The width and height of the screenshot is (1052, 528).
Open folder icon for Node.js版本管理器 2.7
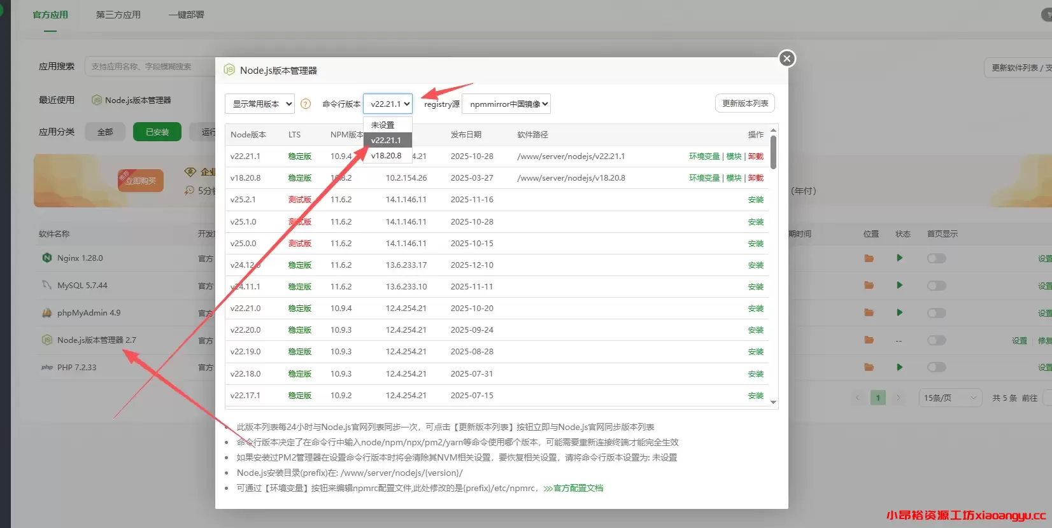click(869, 340)
